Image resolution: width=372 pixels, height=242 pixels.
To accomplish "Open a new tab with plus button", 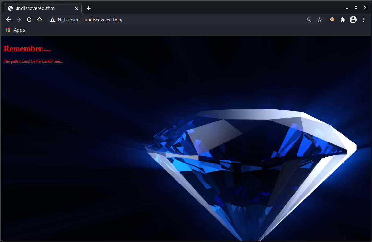I will 89,8.
